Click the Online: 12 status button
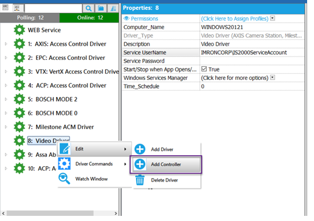Screen dimensions: 314x221 (x=89, y=18)
